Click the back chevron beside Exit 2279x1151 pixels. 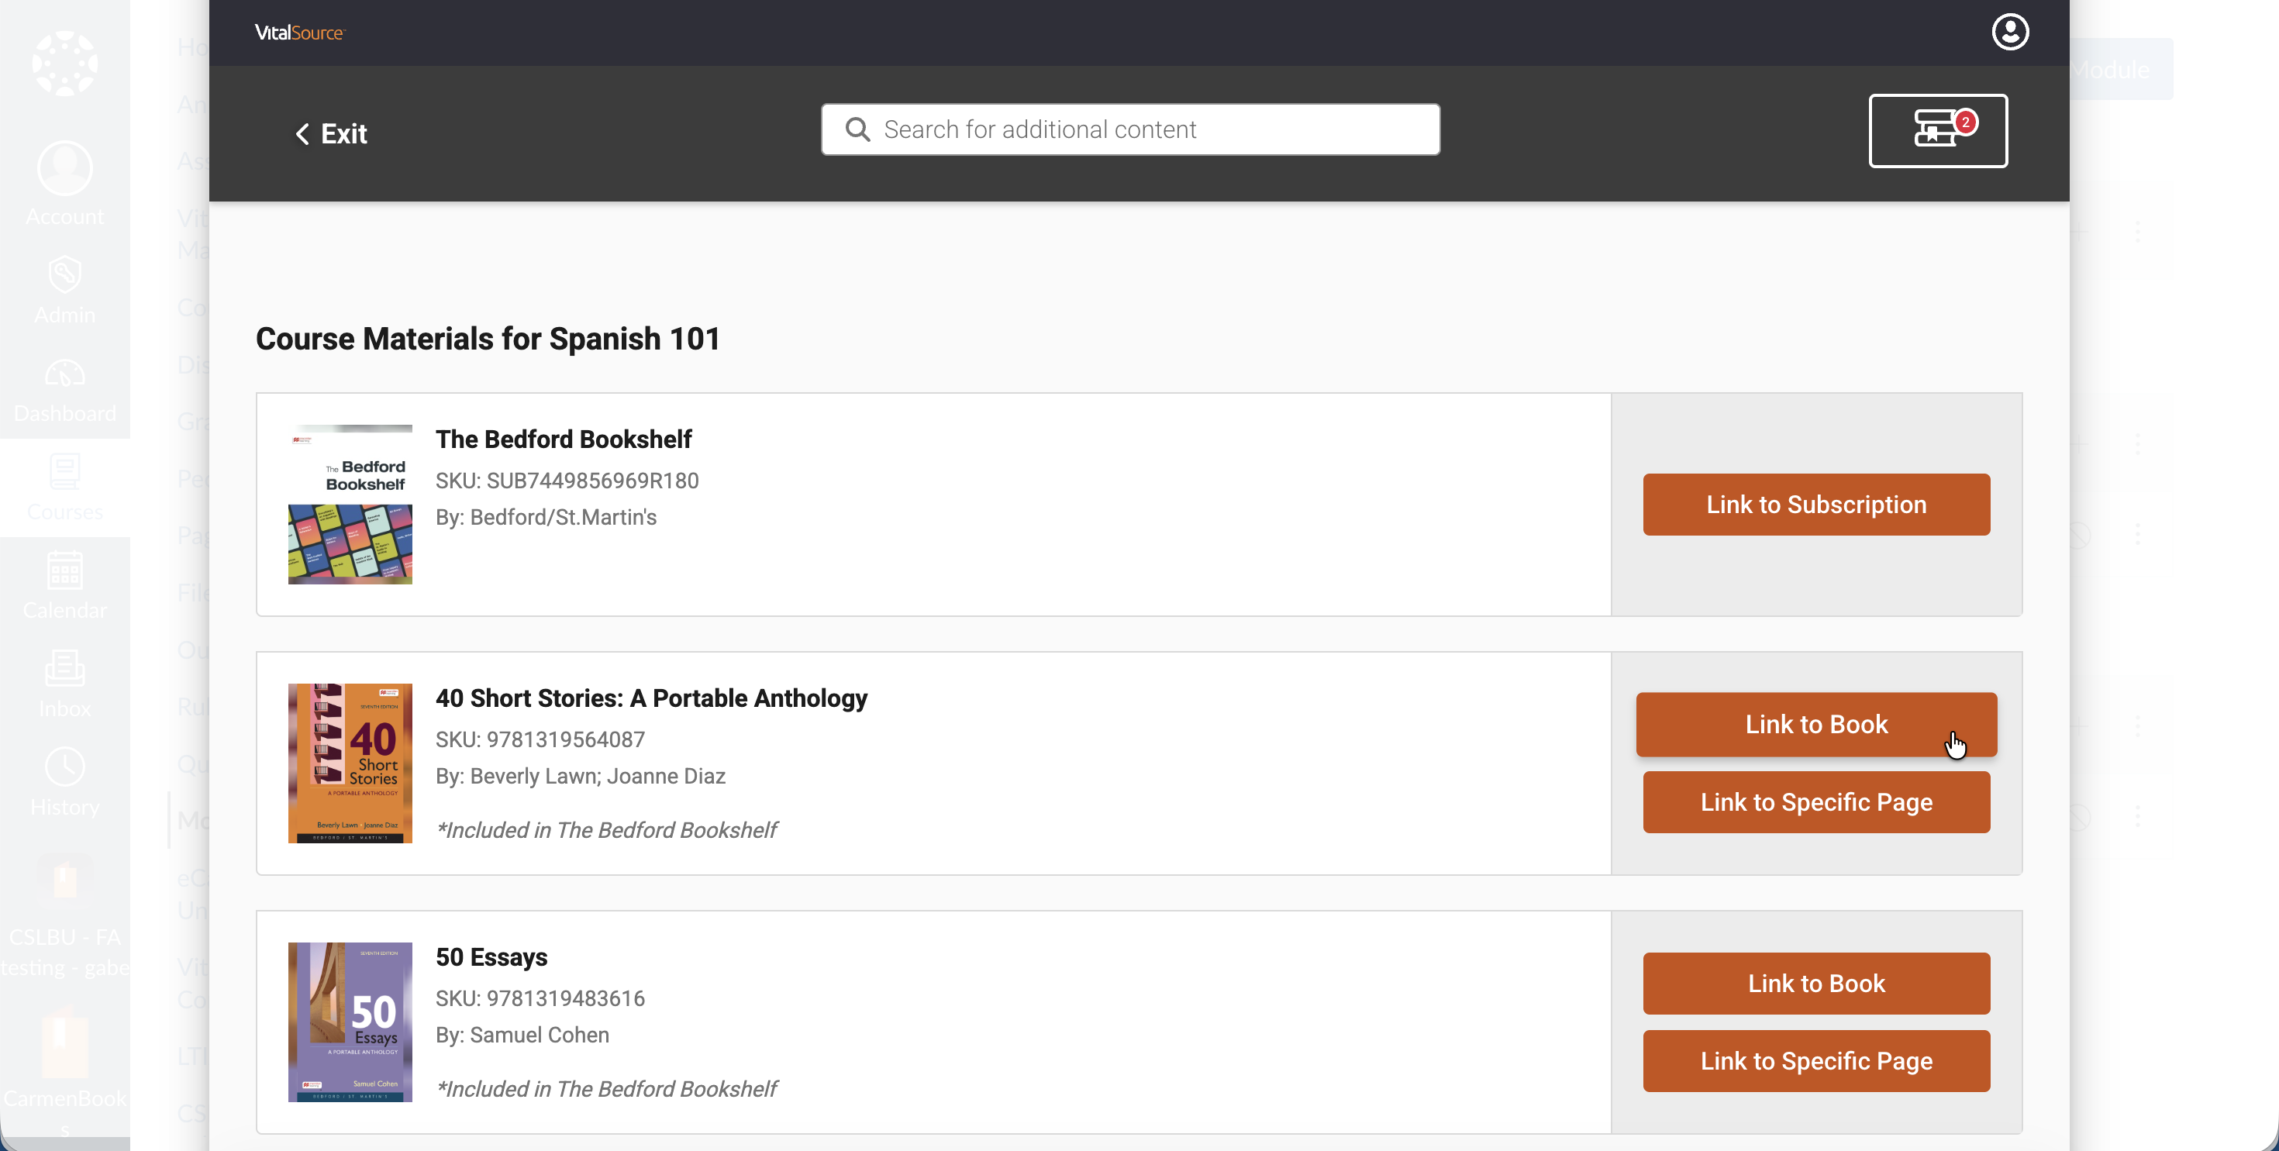(302, 133)
